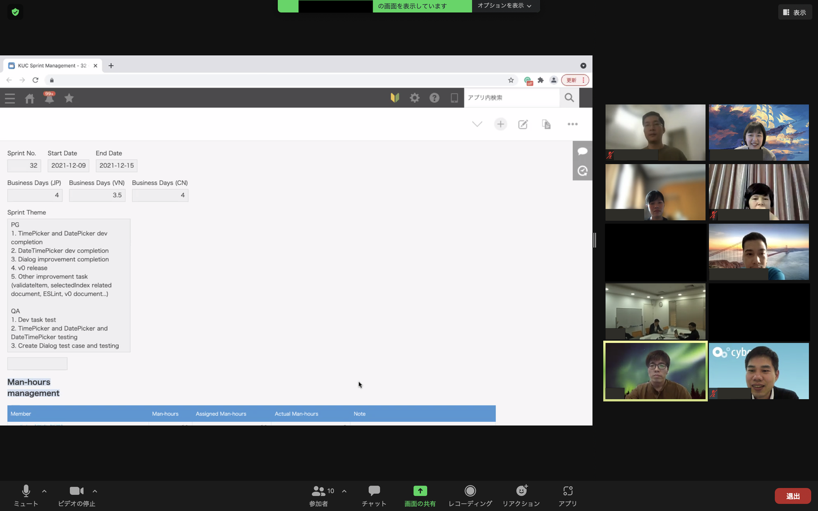
Task: Open the record history icon
Action: 582,171
